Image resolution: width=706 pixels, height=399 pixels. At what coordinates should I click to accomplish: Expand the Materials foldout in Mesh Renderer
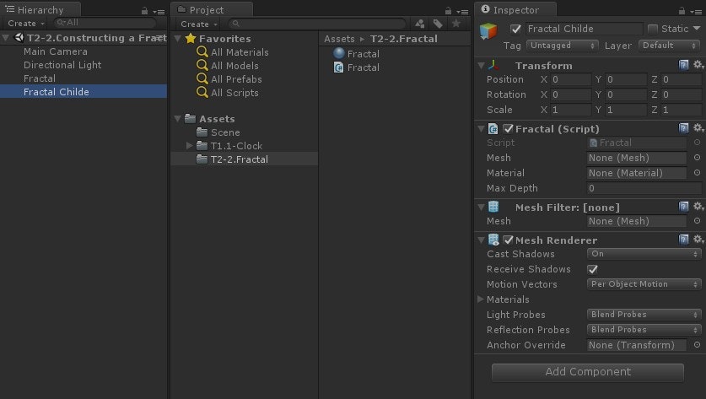(481, 299)
